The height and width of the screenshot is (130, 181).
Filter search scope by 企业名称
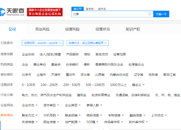pos(28,54)
